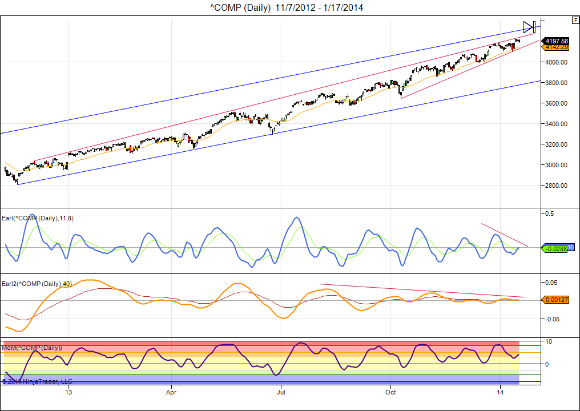Click the orange 4142.29 moving average marker
The height and width of the screenshot is (411, 580).
[x=555, y=47]
